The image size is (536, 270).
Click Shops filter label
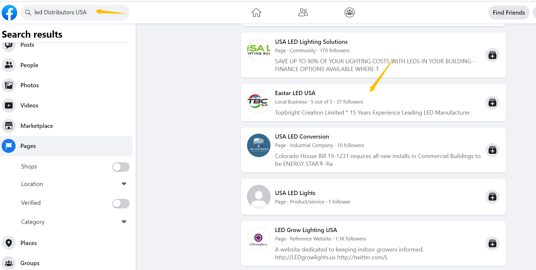[x=29, y=166]
